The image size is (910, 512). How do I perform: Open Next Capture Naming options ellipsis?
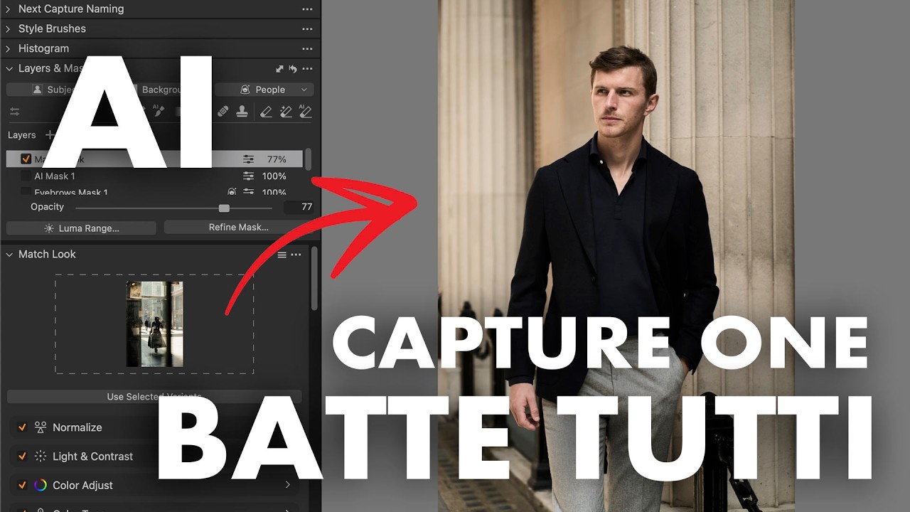307,9
